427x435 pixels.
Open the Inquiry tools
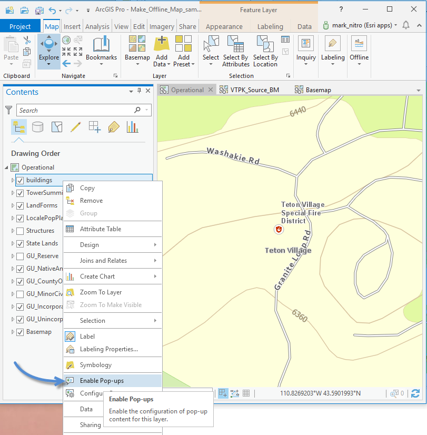pyautogui.click(x=306, y=51)
